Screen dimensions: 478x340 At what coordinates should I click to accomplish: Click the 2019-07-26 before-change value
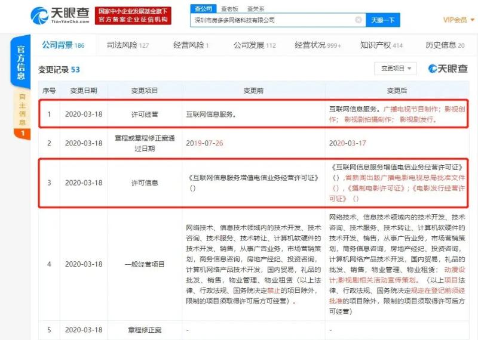pyautogui.click(x=204, y=143)
